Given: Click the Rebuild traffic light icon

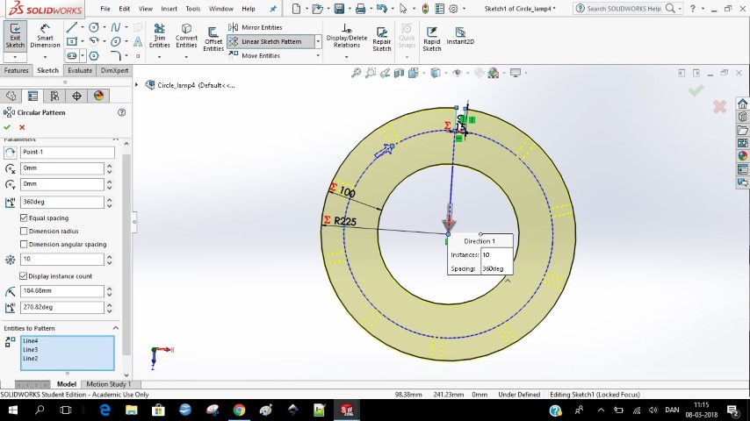Looking at the screenshot, I should (x=425, y=9).
